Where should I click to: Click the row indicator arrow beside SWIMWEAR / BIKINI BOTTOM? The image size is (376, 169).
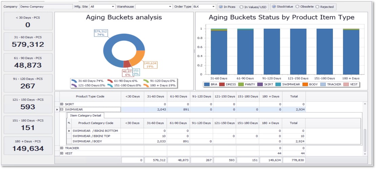click(x=69, y=131)
